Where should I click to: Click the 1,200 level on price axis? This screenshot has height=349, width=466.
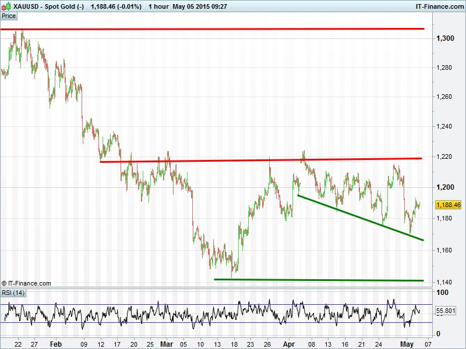pos(446,187)
